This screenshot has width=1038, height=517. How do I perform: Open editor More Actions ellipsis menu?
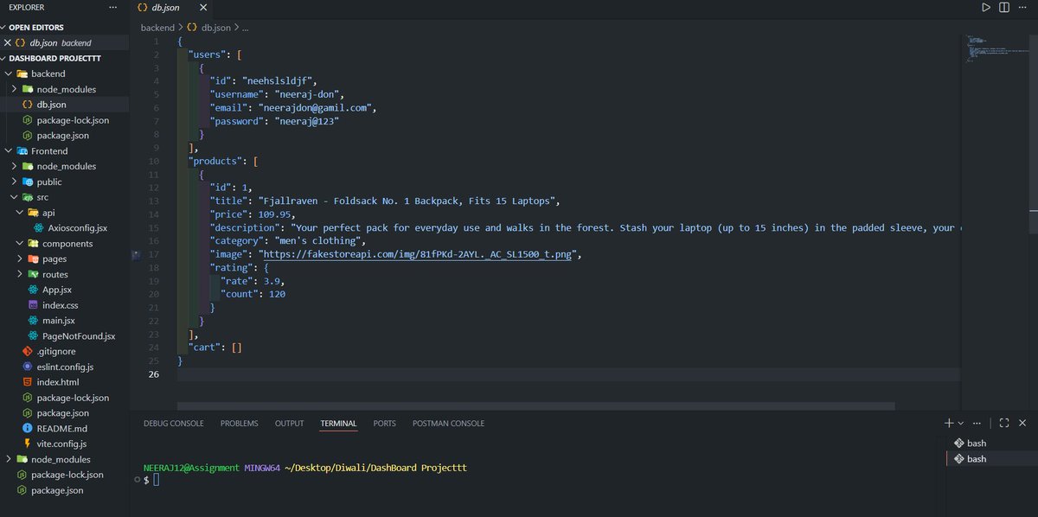[1023, 7]
